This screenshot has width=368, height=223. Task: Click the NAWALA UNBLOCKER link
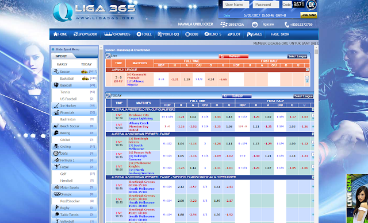coord(195,24)
